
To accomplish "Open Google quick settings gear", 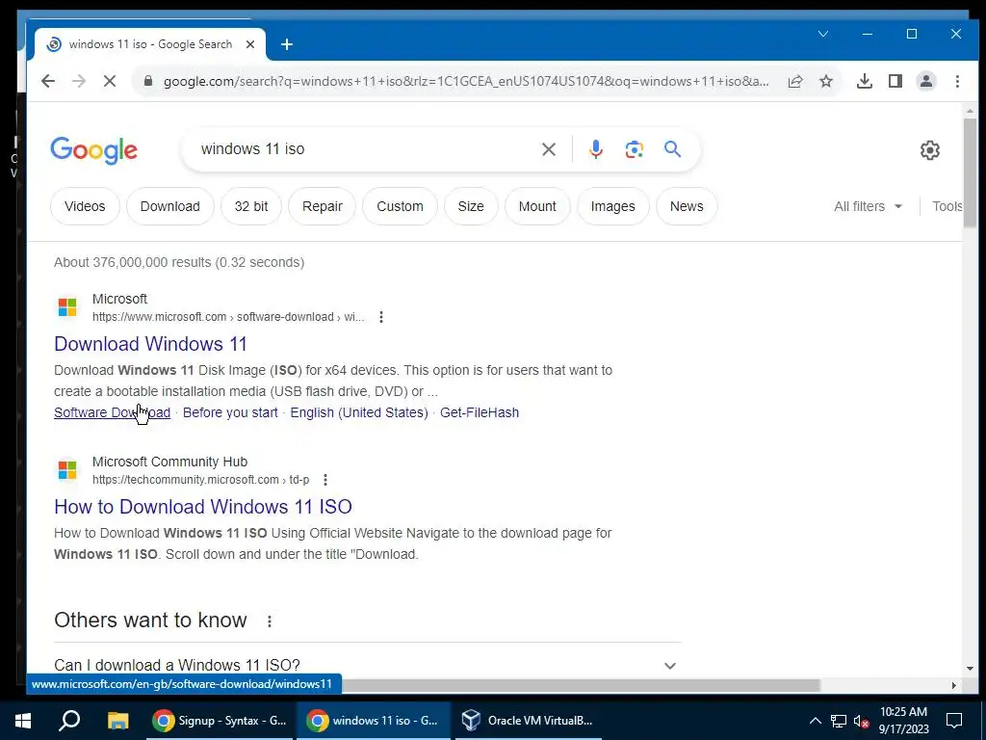I will (x=929, y=150).
